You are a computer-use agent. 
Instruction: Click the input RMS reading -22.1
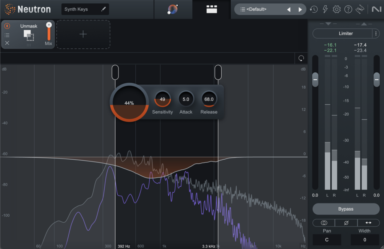[x=330, y=50]
